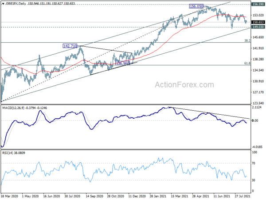Click the dropdown triangle beside GBPJPY title

pos(3,4)
